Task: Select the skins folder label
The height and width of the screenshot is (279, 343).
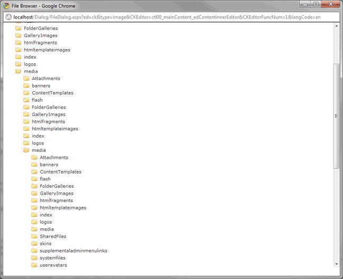Action: click(46, 244)
